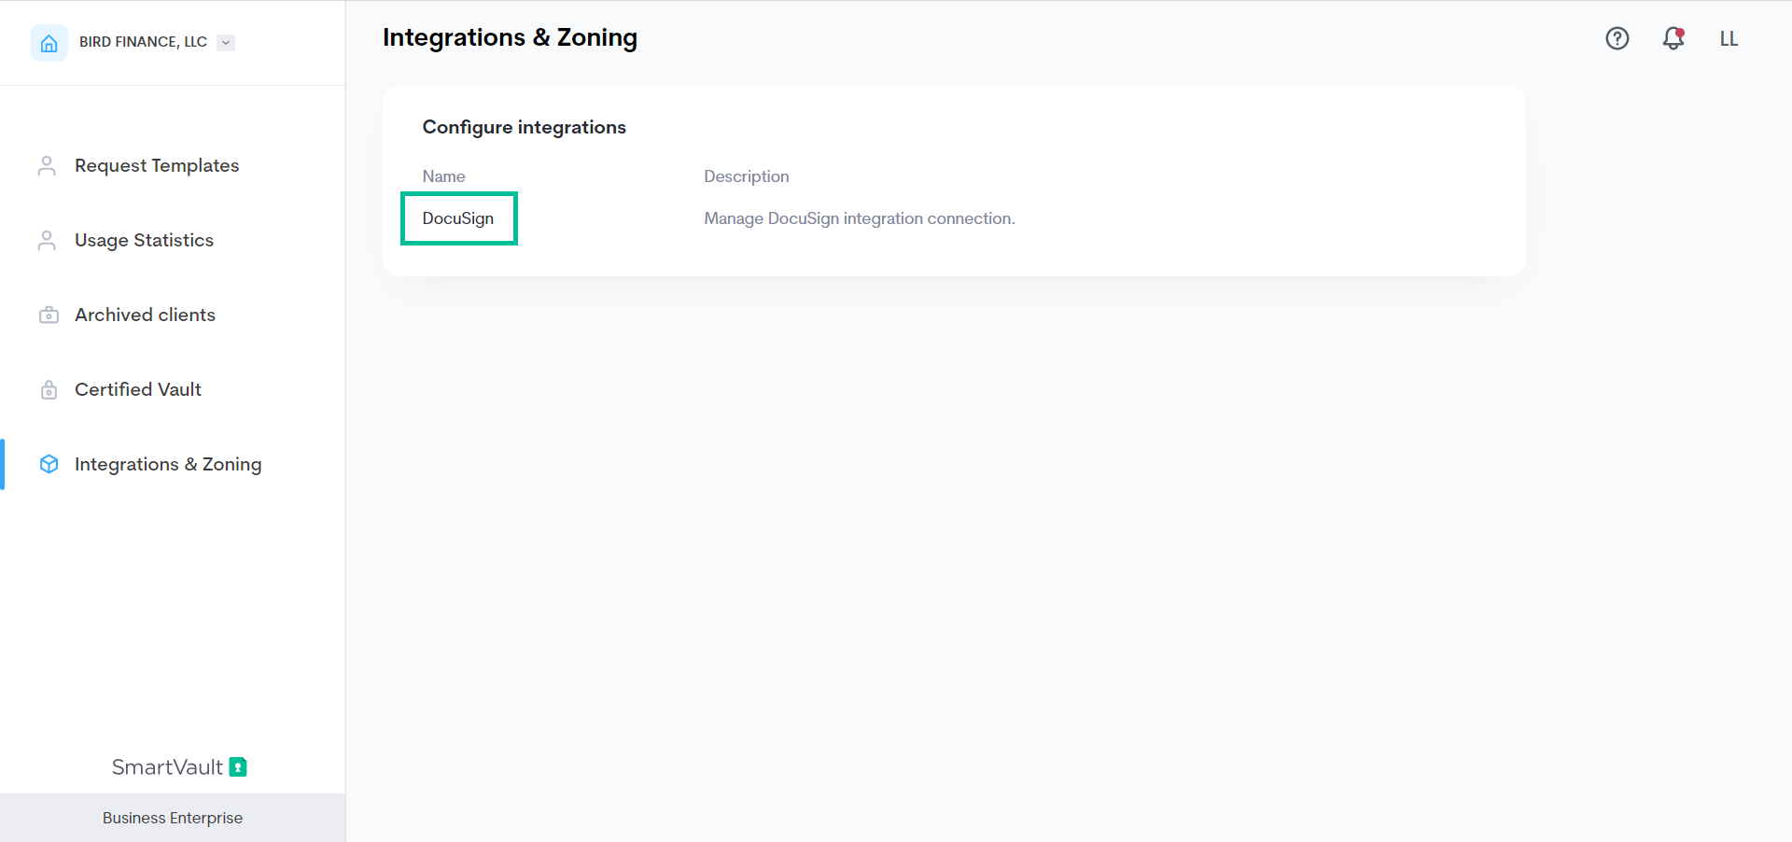This screenshot has width=1792, height=842.
Task: Click the Integrations & Zoning cube icon
Action: [49, 464]
